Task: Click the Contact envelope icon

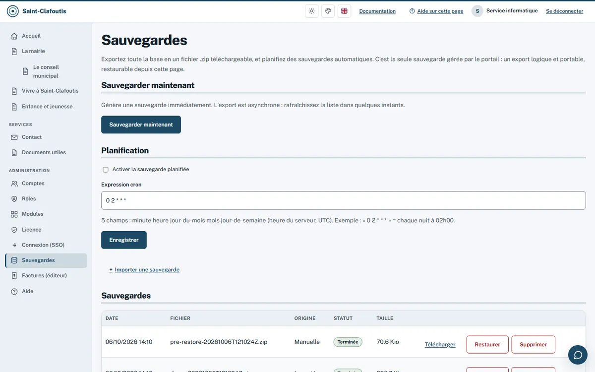Action: (x=14, y=137)
